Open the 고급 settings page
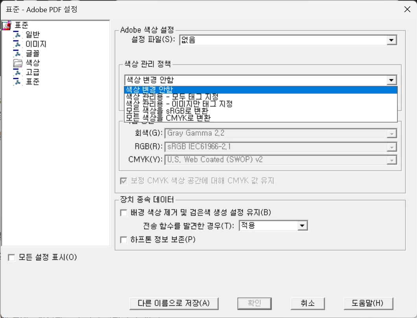417x318 pixels. pyautogui.click(x=32, y=72)
